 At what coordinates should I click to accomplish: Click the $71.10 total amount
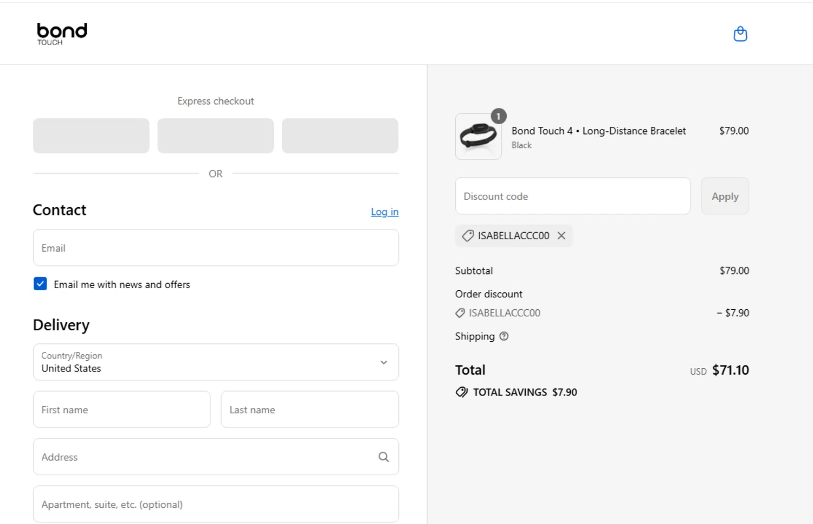pyautogui.click(x=730, y=370)
